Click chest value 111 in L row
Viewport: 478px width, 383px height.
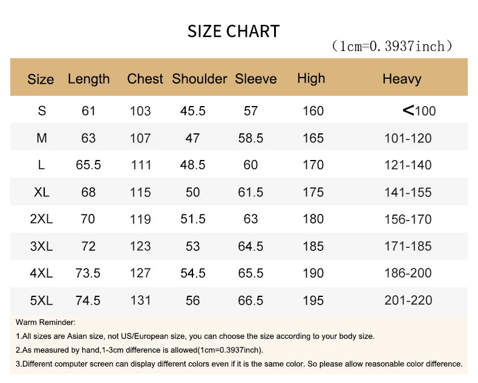(x=140, y=165)
